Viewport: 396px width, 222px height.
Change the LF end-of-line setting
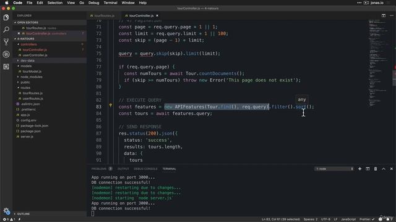pyautogui.click(x=335, y=220)
